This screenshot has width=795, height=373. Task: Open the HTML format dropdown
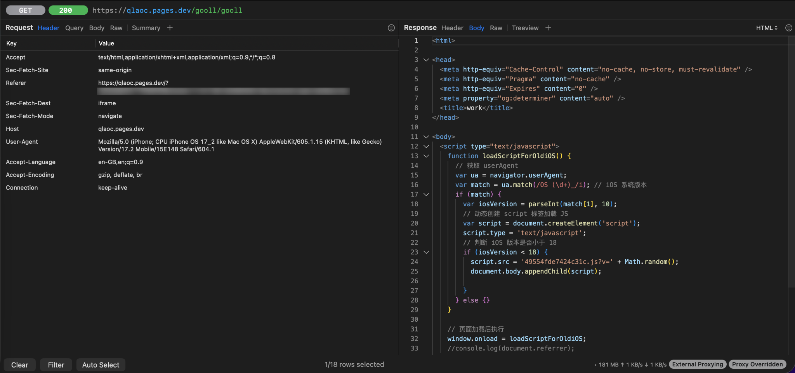click(767, 28)
